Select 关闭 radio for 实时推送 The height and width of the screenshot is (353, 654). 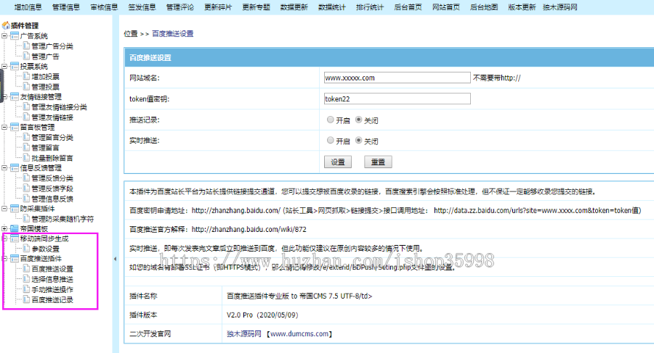[358, 141]
